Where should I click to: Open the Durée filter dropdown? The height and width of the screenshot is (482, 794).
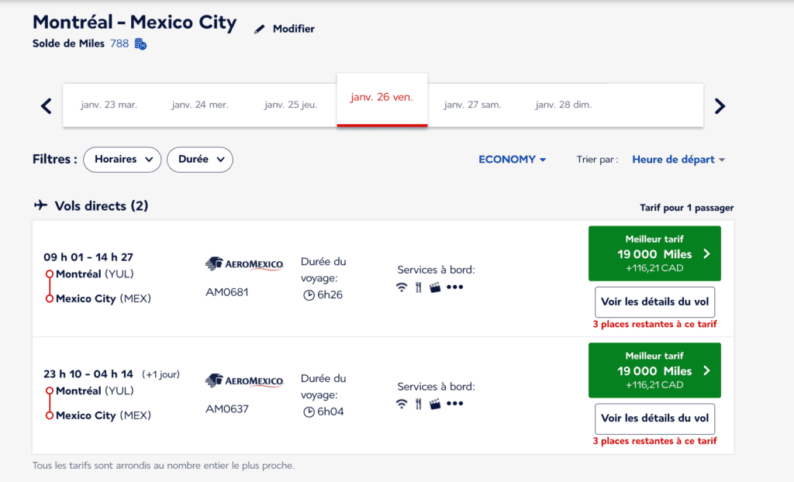pyautogui.click(x=200, y=159)
